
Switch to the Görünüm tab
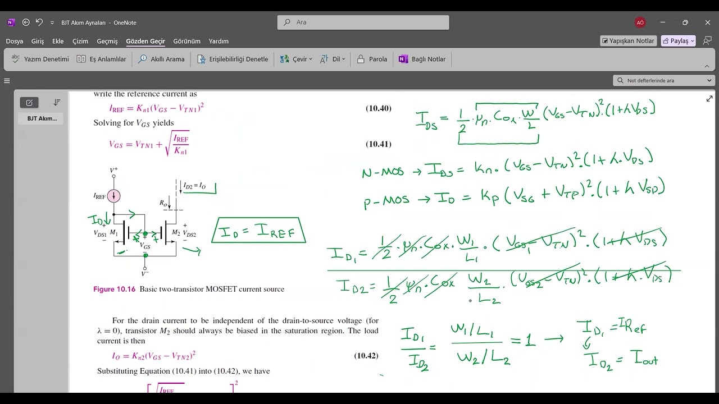(186, 41)
